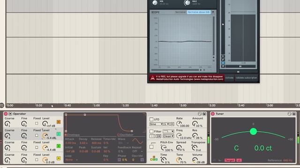Enable Fixed for the -inf dB oscillator
Image resolution: width=300 pixels, height=168 pixels.
37,123
